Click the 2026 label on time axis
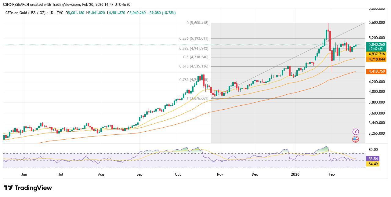Screen dimensions: 391x197 295,174
